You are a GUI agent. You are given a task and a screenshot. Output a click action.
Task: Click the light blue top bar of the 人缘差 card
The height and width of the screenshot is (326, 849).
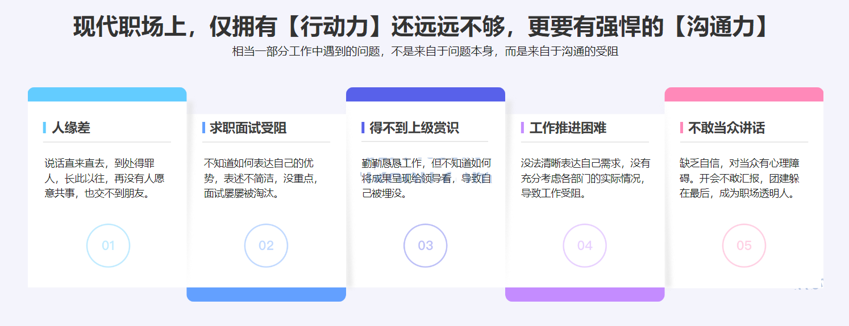coord(107,94)
